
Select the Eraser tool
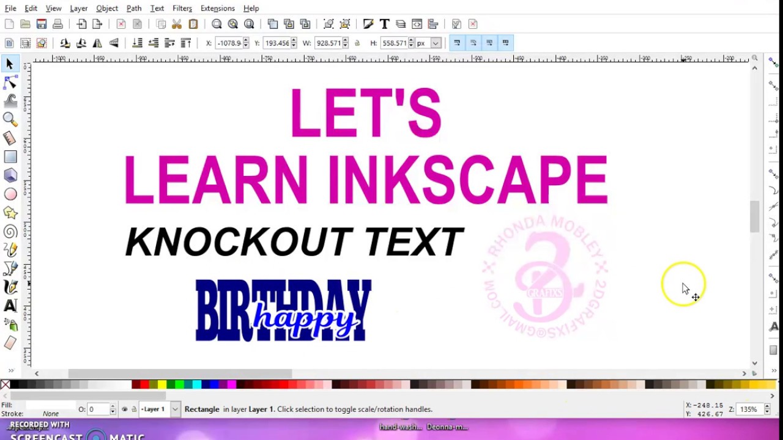pos(10,343)
